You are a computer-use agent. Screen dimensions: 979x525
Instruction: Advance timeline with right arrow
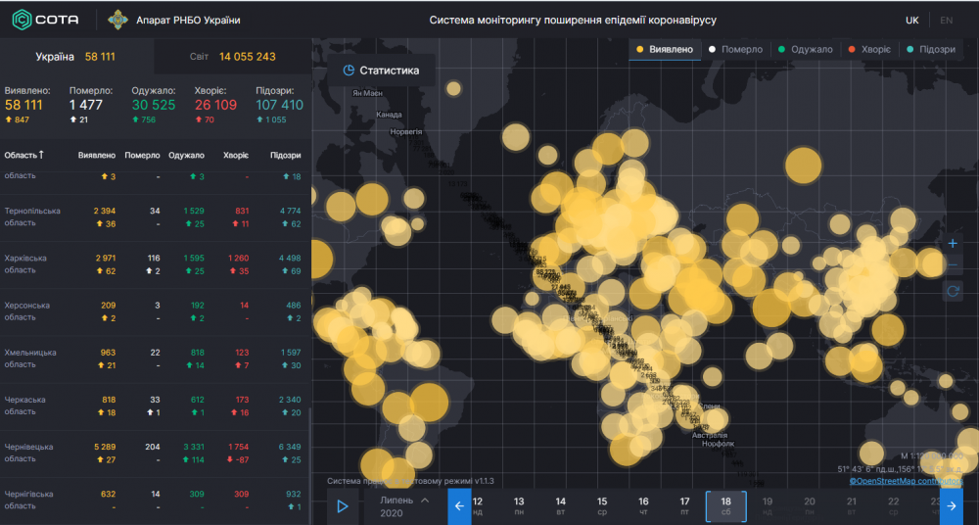pyautogui.click(x=951, y=506)
